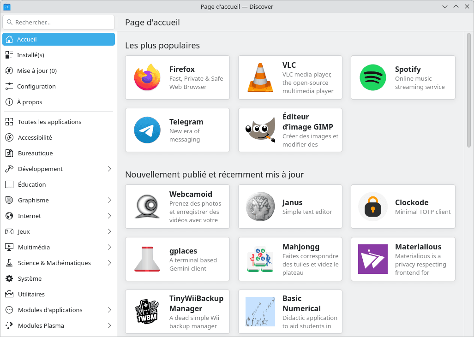
Task: Open the Configuration sidebar entry
Action: pyautogui.click(x=36, y=86)
